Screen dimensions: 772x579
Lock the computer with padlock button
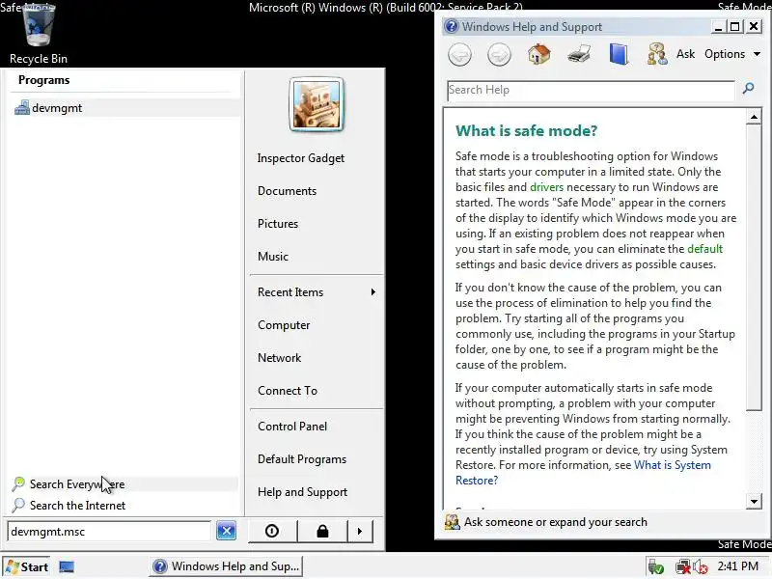322,532
